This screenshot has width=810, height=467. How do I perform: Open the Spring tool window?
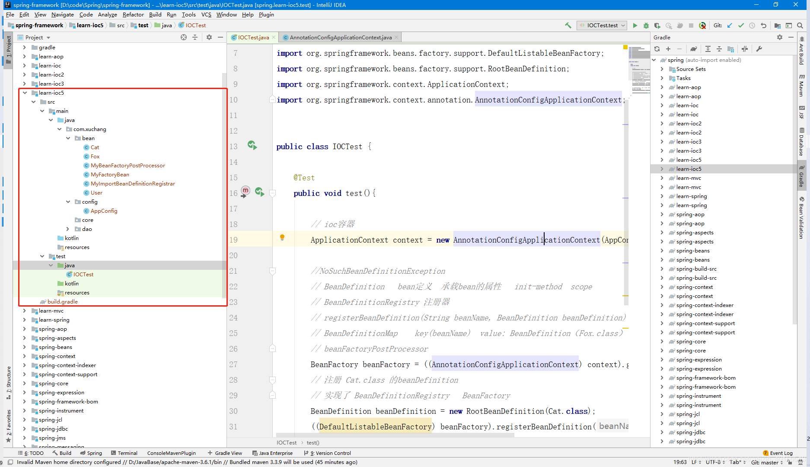(91, 453)
